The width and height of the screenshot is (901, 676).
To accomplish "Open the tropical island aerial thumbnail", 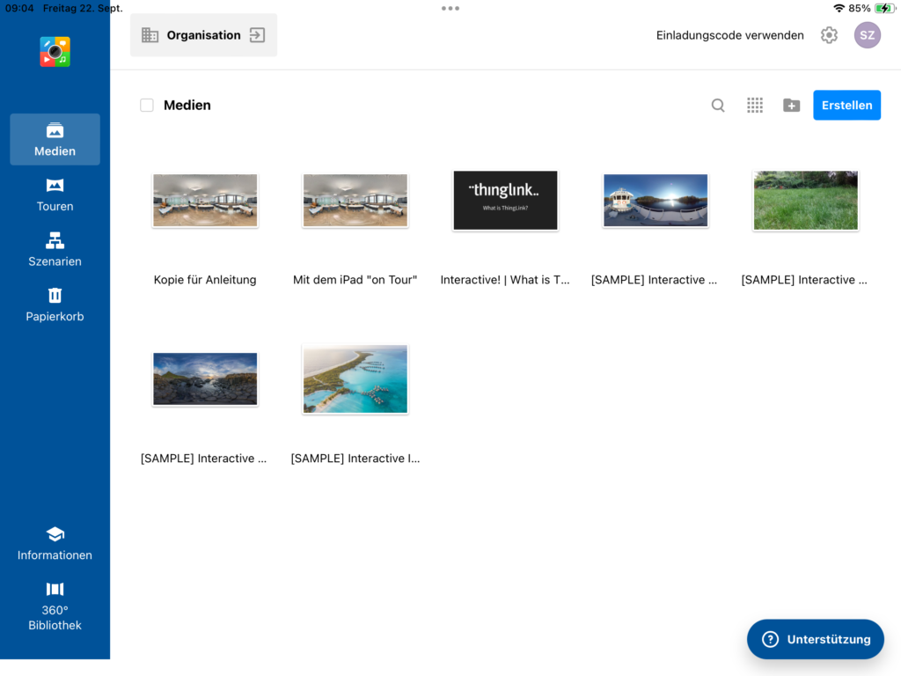I will (x=355, y=379).
